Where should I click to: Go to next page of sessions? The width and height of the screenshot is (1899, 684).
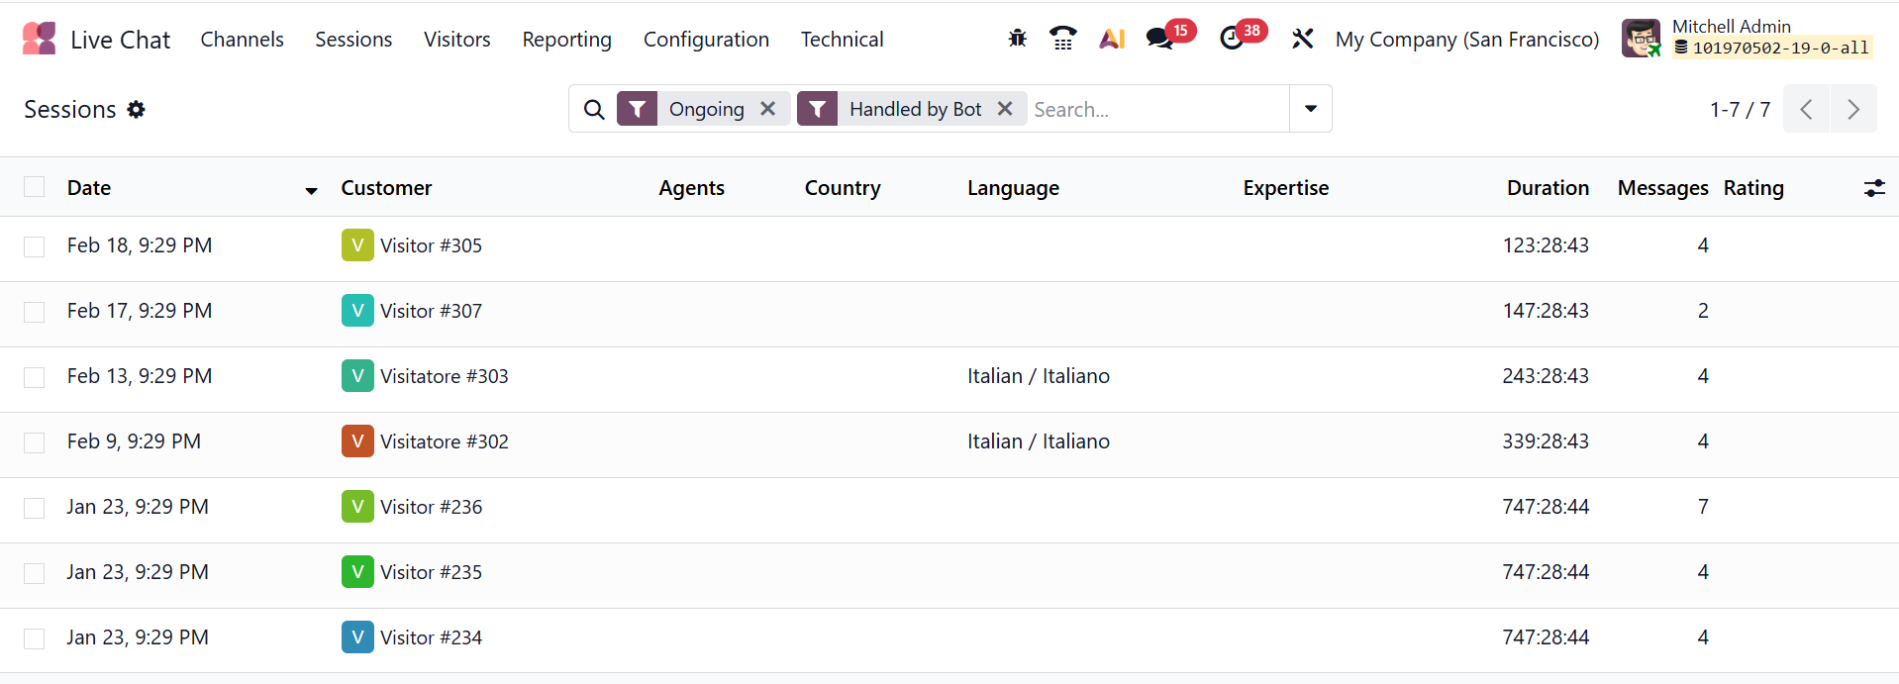coord(1853,109)
